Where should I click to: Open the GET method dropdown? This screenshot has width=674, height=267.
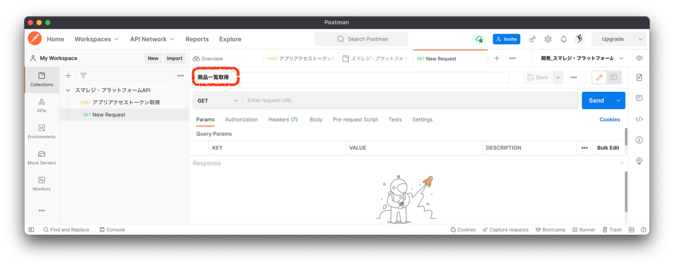tap(218, 101)
